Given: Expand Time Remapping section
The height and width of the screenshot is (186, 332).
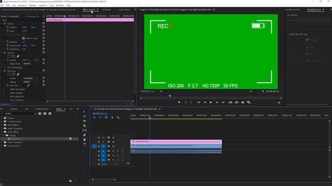Looking at the screenshot, I should point(2,67).
